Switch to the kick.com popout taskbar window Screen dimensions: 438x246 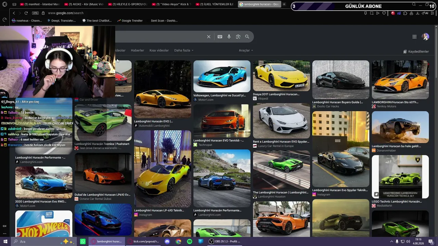point(143,242)
